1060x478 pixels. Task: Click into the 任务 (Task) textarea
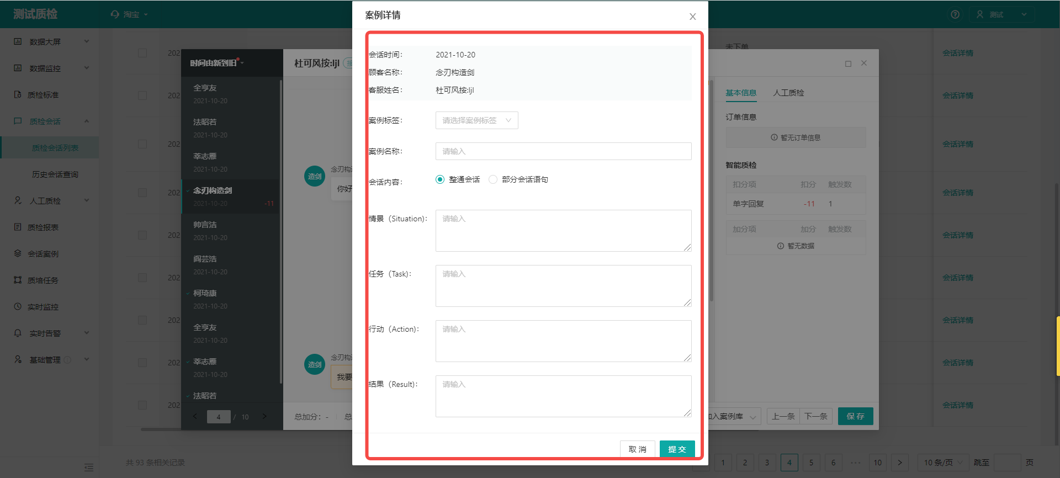pyautogui.click(x=563, y=286)
